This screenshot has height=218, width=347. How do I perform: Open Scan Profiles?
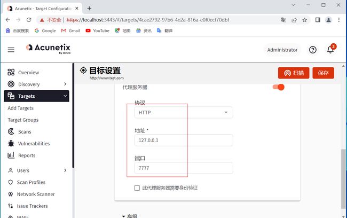tap(31, 182)
